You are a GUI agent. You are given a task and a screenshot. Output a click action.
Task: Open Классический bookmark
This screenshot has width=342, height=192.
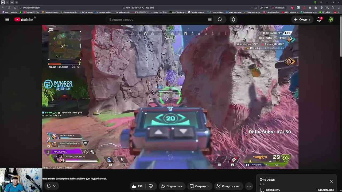[103, 12]
